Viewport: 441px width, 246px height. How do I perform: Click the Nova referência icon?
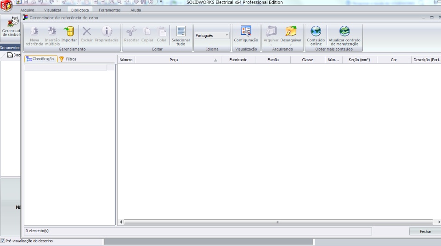34,31
